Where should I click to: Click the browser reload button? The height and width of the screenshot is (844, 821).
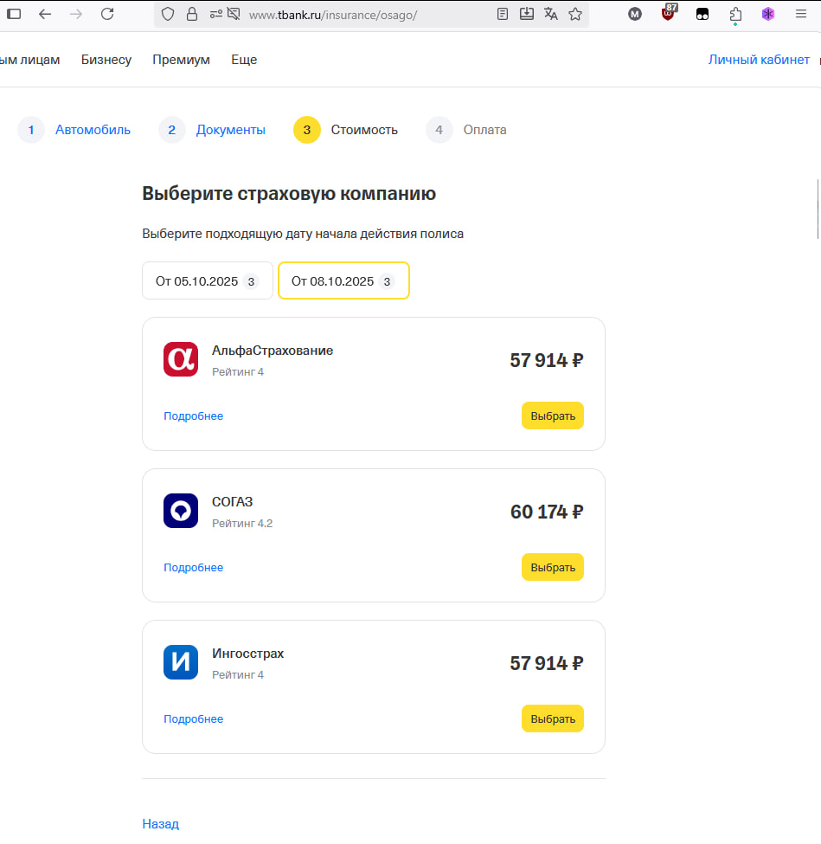(x=107, y=14)
